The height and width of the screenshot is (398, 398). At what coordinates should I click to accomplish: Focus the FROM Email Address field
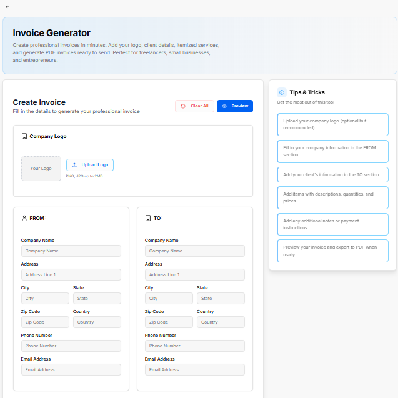[71, 370]
